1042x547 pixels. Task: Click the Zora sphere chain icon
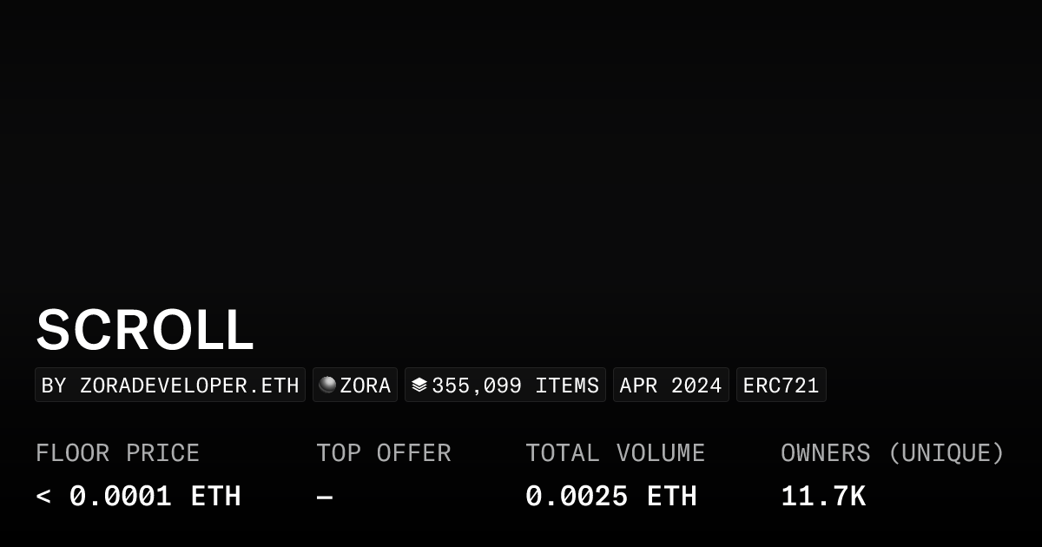pos(327,385)
